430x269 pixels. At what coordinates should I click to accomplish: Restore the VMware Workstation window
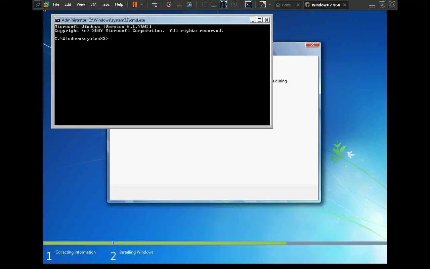click(x=382, y=5)
